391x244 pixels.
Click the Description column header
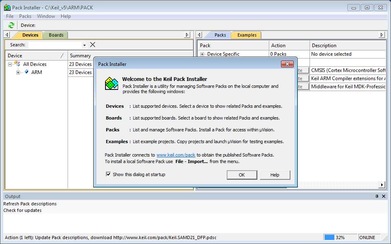pos(347,45)
